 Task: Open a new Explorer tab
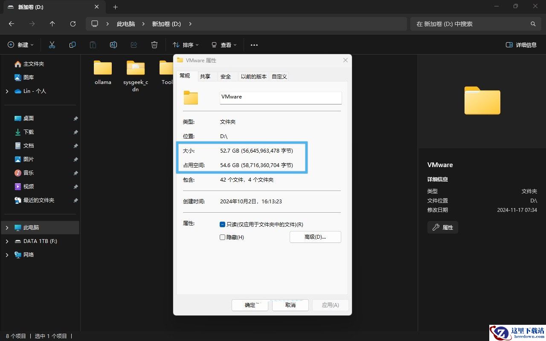click(x=116, y=7)
